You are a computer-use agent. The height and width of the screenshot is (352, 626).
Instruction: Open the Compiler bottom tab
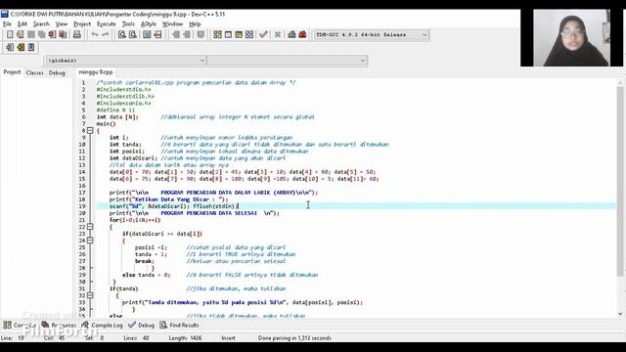tap(20, 326)
